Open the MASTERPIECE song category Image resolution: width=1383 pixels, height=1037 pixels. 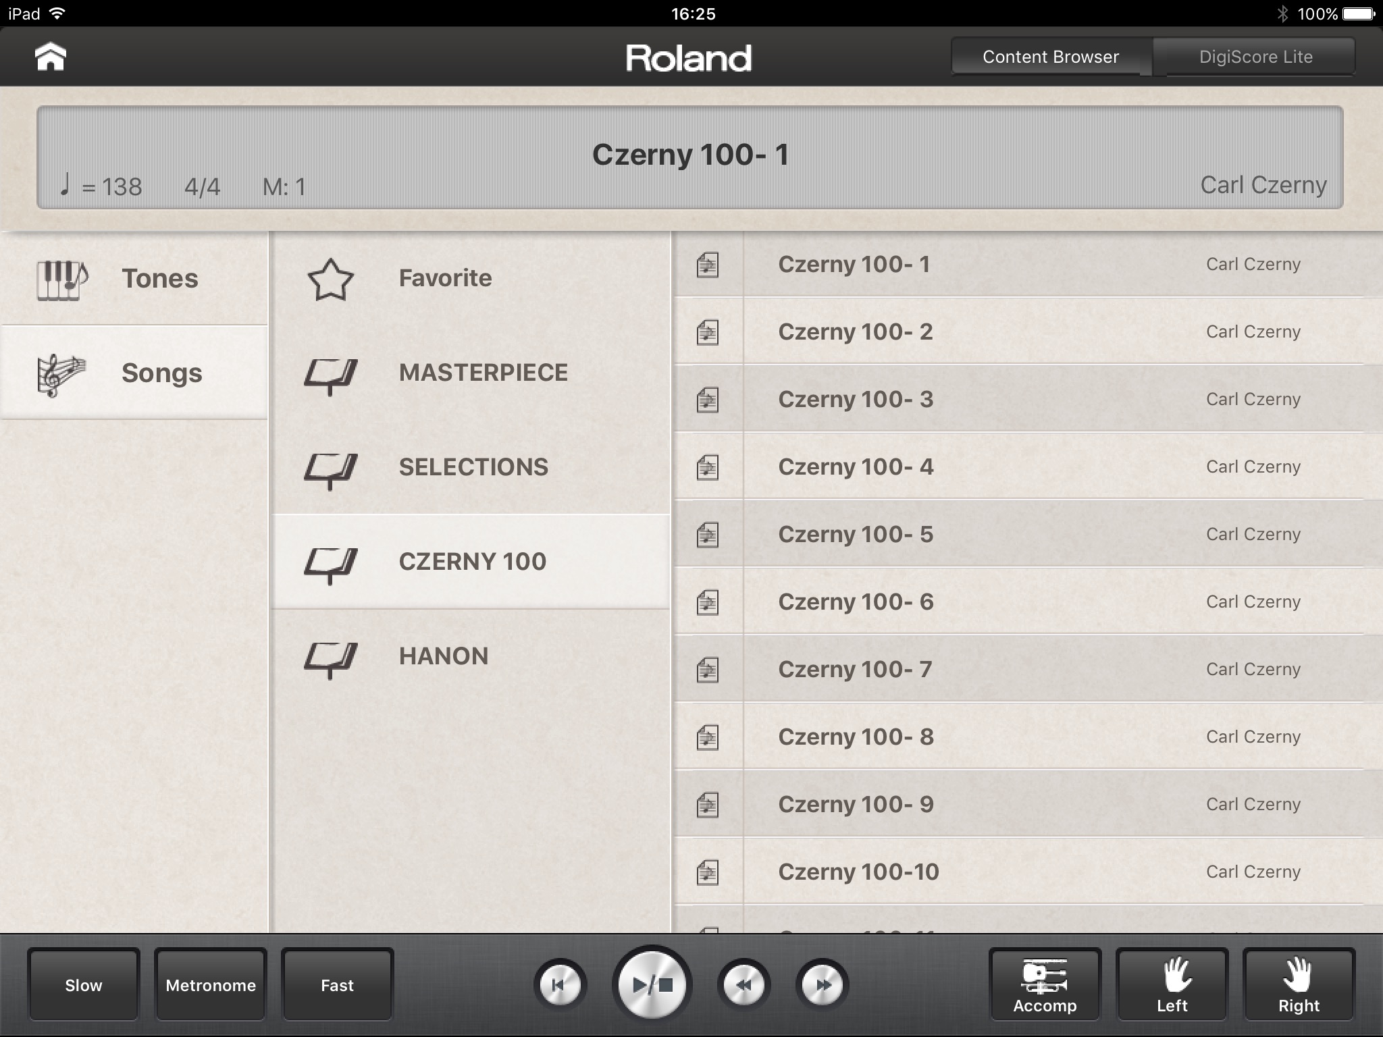point(483,373)
